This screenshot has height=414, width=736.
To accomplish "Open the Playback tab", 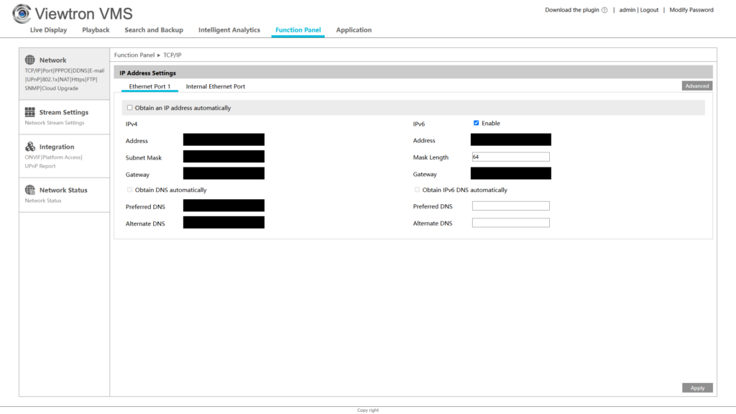I will click(x=96, y=29).
